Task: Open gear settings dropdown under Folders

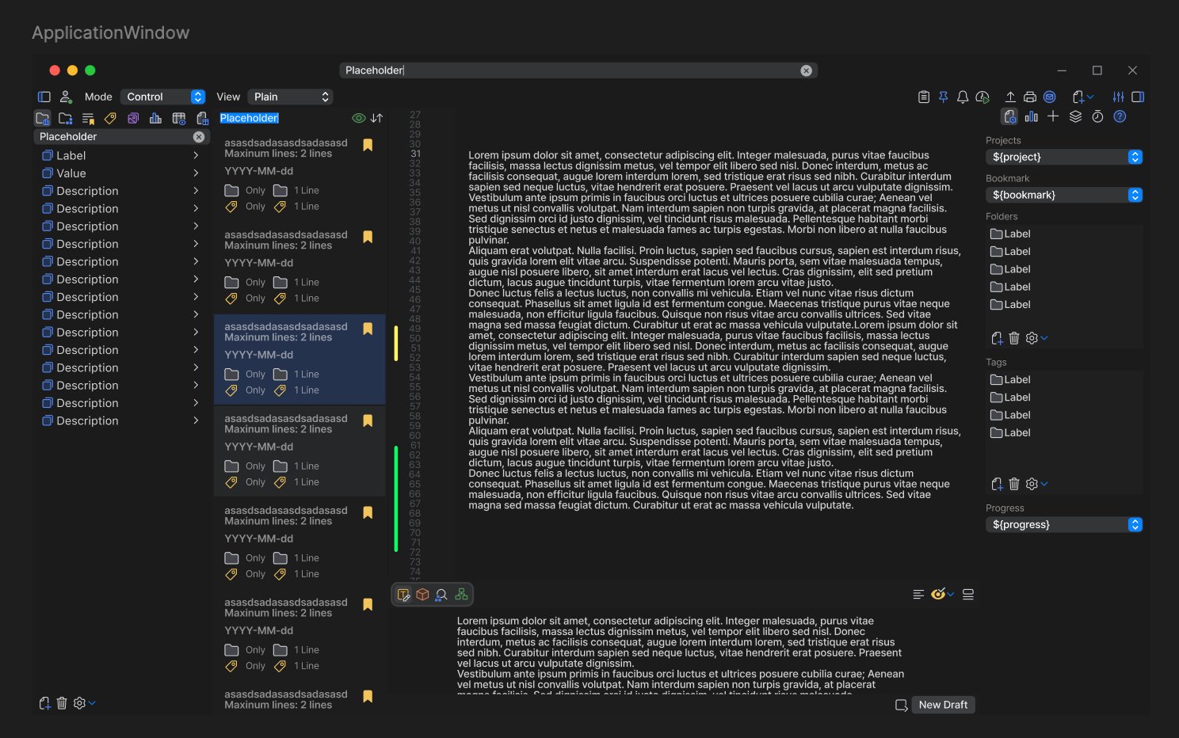Action: [1036, 338]
